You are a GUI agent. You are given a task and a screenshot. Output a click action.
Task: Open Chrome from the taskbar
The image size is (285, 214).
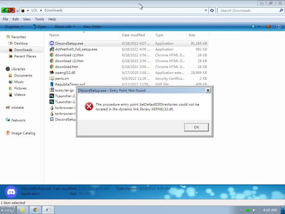[x=35, y=210]
